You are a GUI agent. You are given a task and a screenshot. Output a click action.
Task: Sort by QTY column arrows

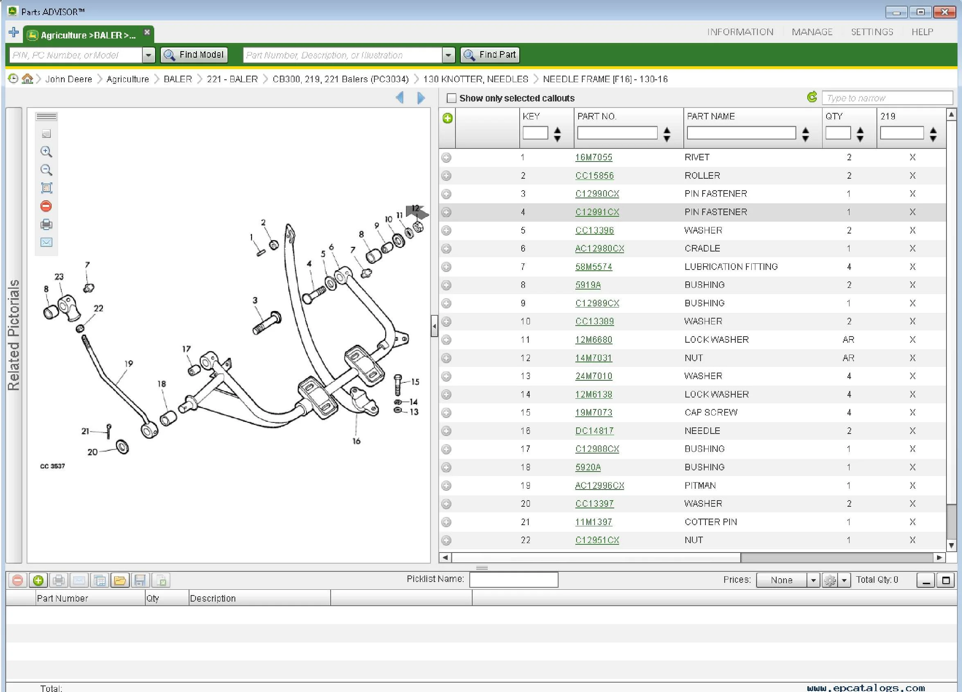pyautogui.click(x=860, y=135)
